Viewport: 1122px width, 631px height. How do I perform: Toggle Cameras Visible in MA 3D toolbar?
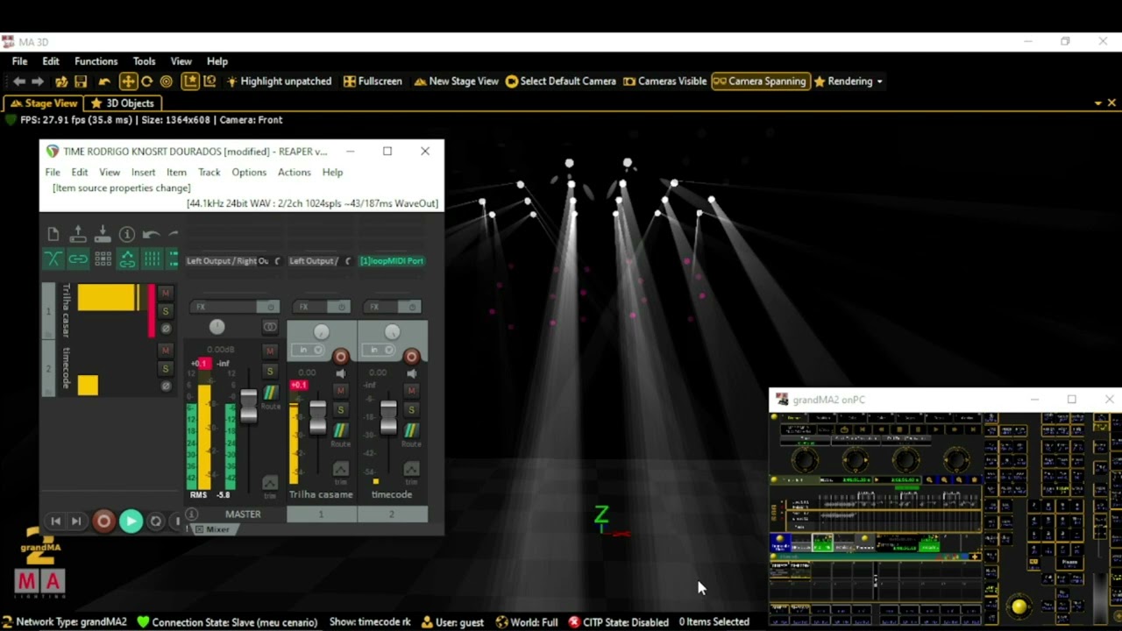pyautogui.click(x=664, y=82)
